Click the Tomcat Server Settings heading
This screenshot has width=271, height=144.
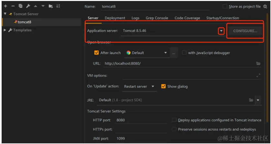[106, 111]
